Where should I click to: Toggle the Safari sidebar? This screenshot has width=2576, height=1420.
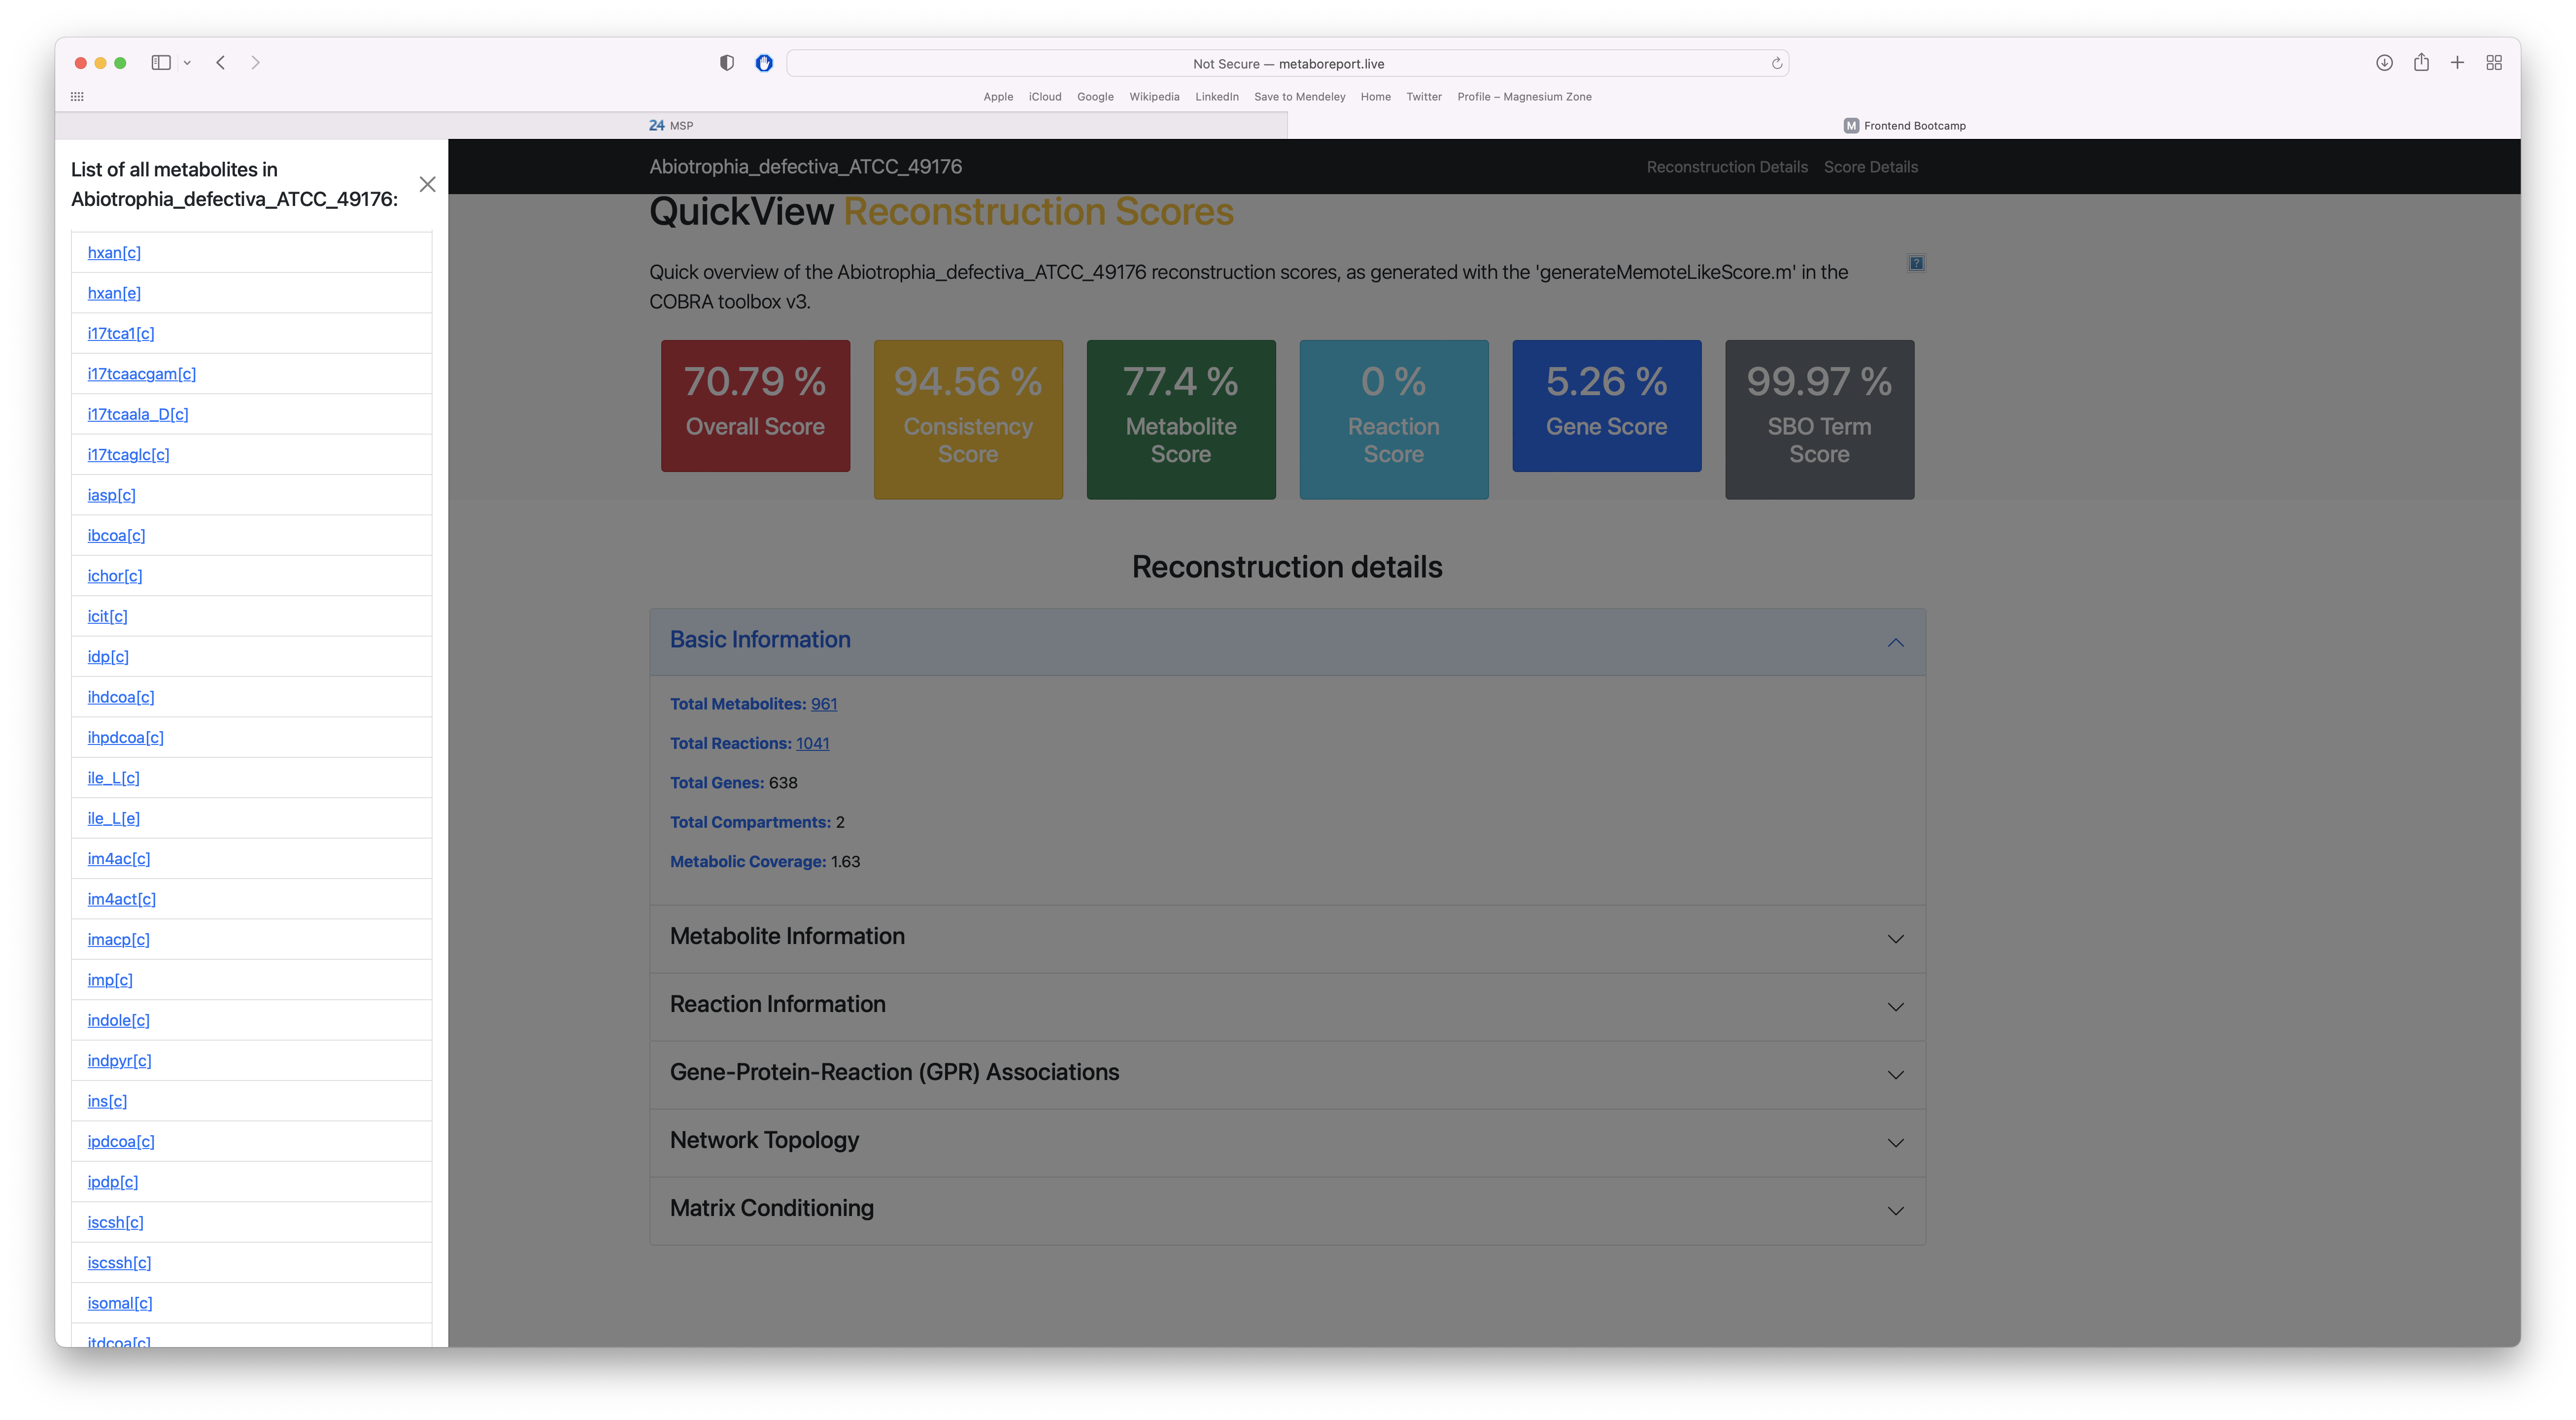tap(161, 62)
